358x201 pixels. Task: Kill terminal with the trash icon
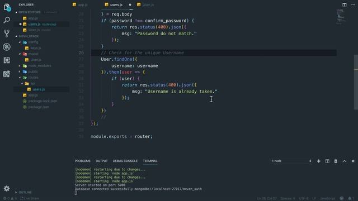tap(336, 161)
